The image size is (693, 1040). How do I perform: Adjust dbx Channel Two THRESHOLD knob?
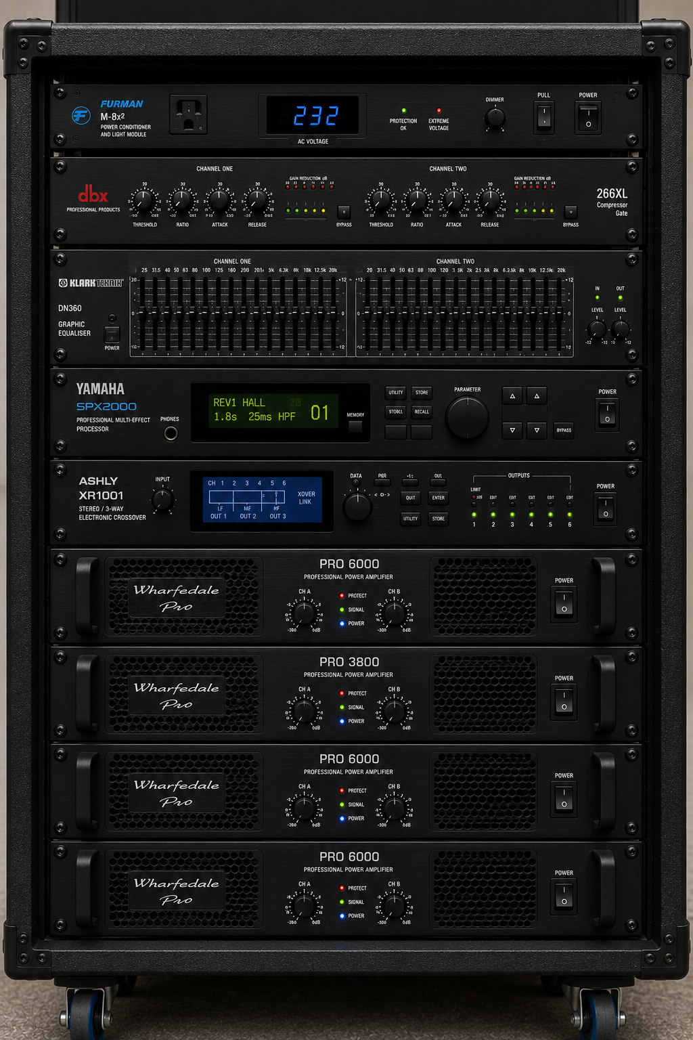tap(381, 200)
